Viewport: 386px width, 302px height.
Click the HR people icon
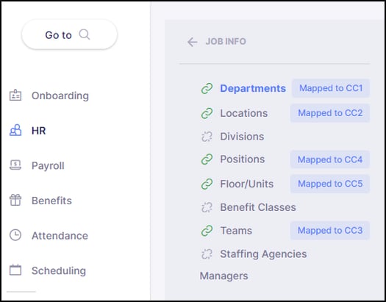(15, 130)
